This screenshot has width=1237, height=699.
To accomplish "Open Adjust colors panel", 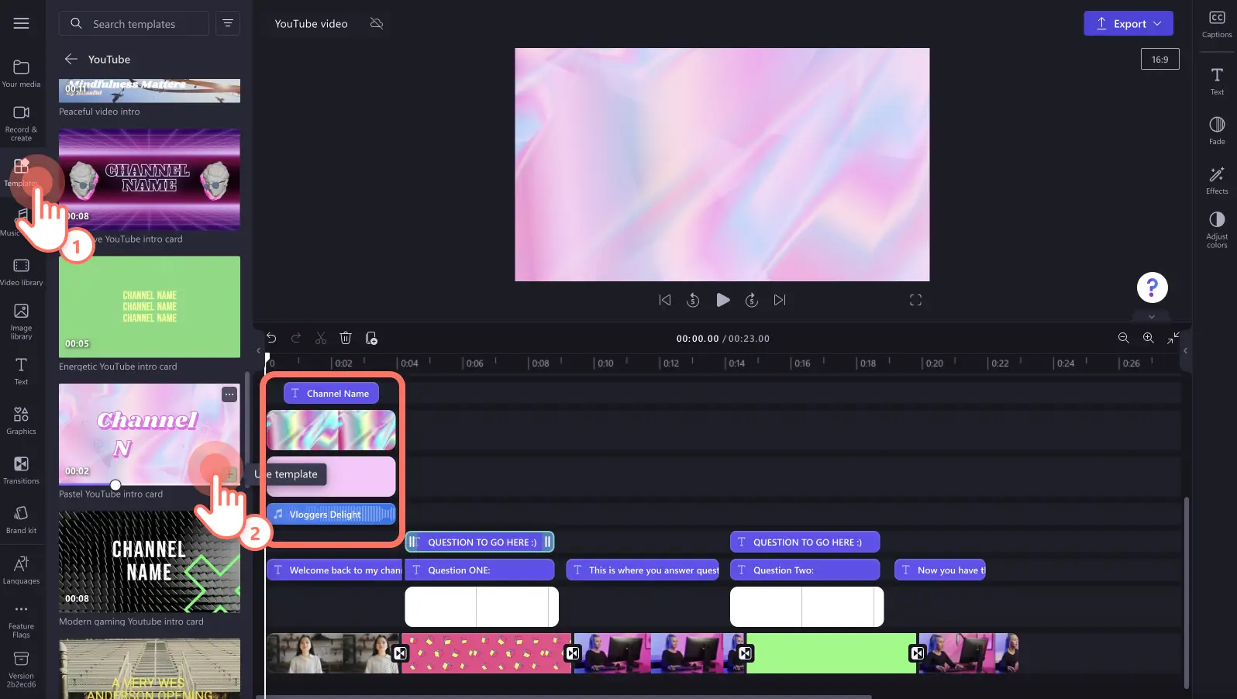I will click(1217, 230).
